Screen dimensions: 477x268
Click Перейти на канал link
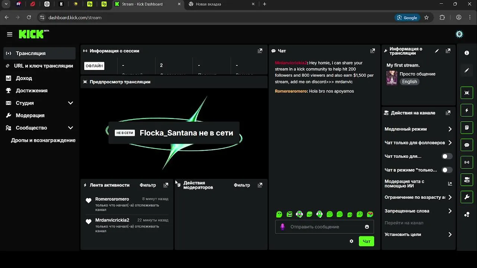click(404, 223)
